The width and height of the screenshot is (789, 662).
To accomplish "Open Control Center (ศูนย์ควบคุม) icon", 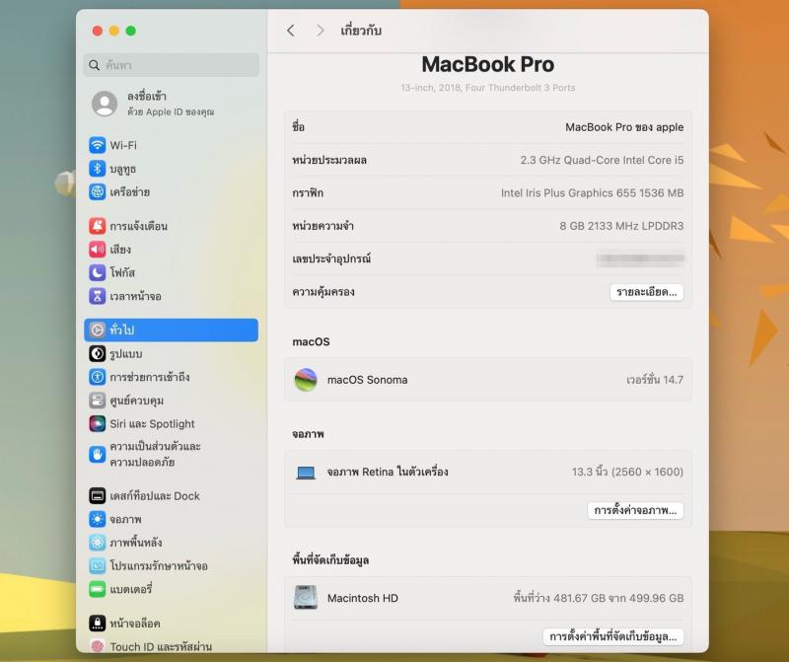I will 97,401.
